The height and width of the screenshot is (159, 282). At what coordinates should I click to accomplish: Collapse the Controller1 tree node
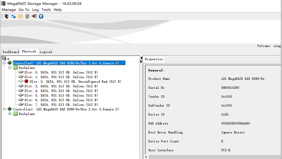4,109
